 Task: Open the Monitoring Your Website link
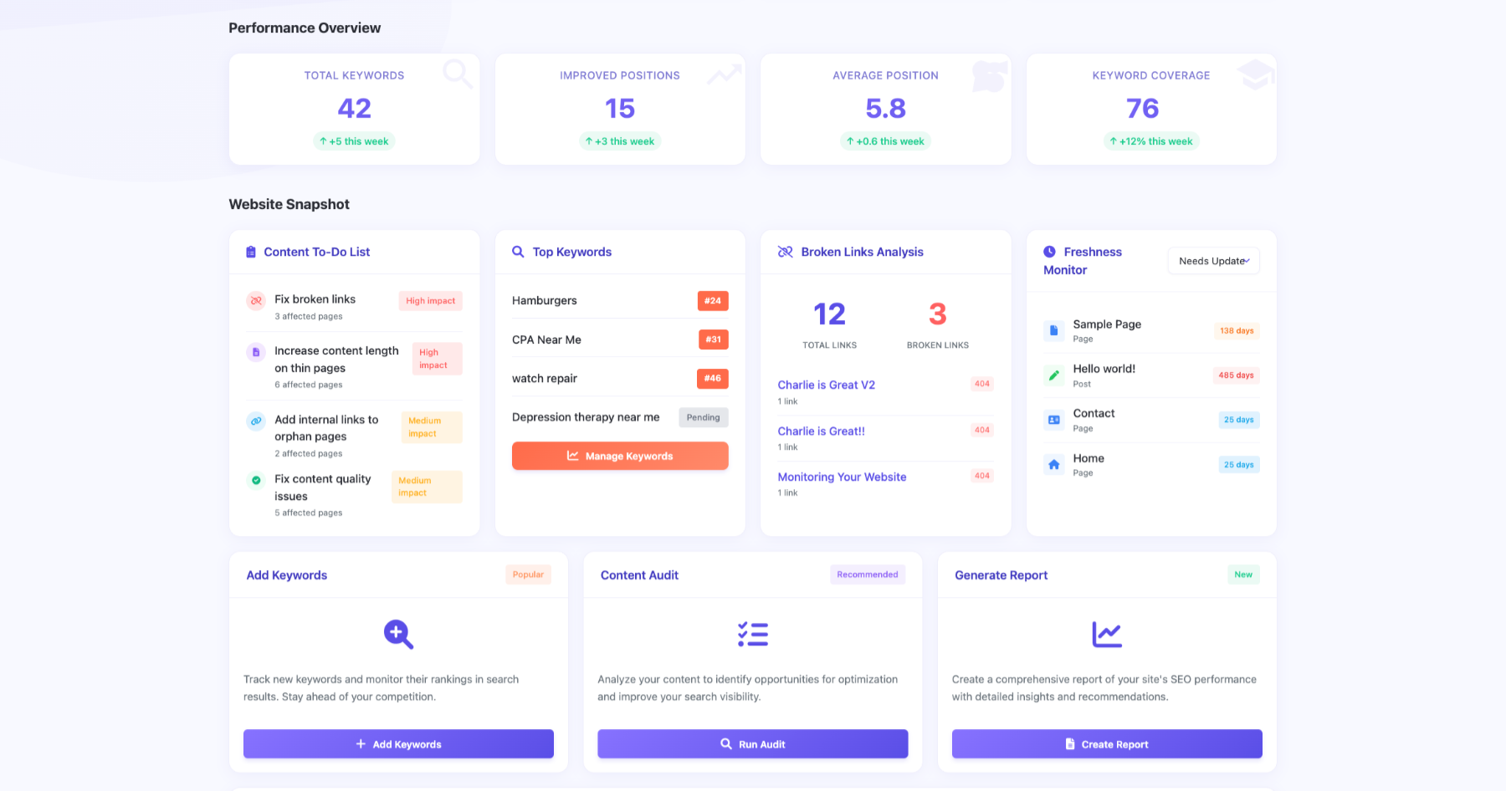842,477
